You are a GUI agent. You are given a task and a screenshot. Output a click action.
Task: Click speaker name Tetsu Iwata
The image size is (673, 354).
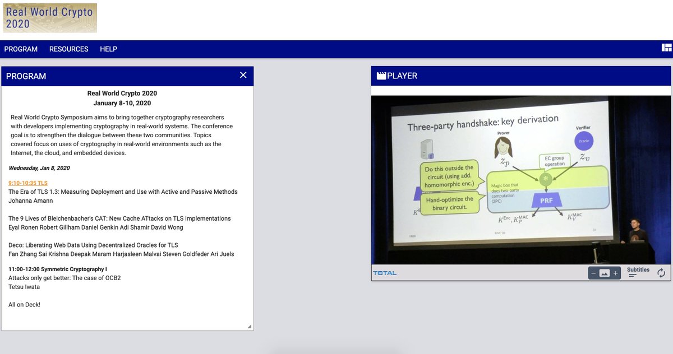point(24,287)
